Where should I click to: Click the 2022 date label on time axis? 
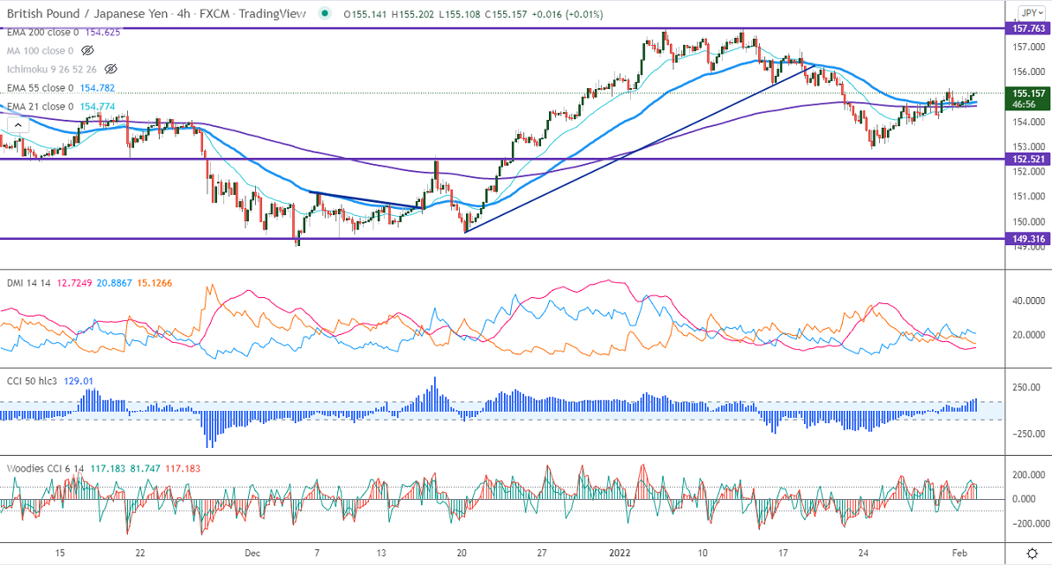coord(620,553)
